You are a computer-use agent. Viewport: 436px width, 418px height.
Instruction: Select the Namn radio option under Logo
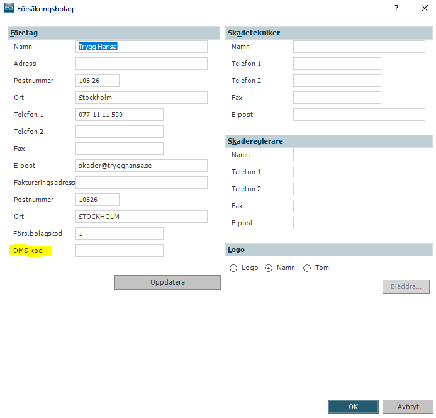coord(269,268)
